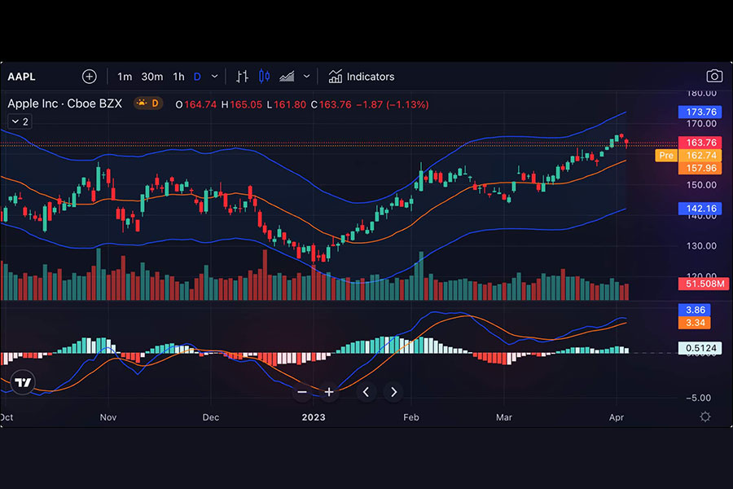Collapse the indicator legend showing 2

(x=20, y=121)
